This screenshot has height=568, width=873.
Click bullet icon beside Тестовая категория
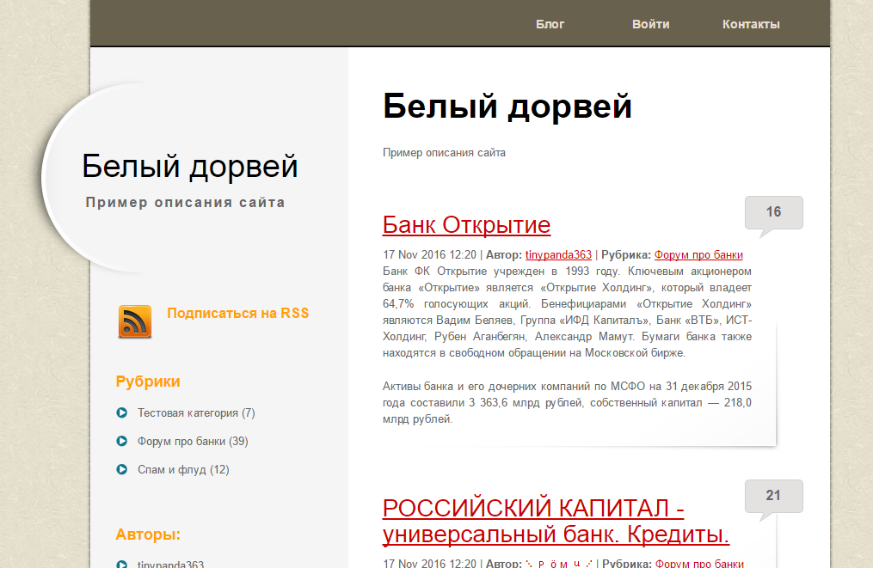(121, 413)
